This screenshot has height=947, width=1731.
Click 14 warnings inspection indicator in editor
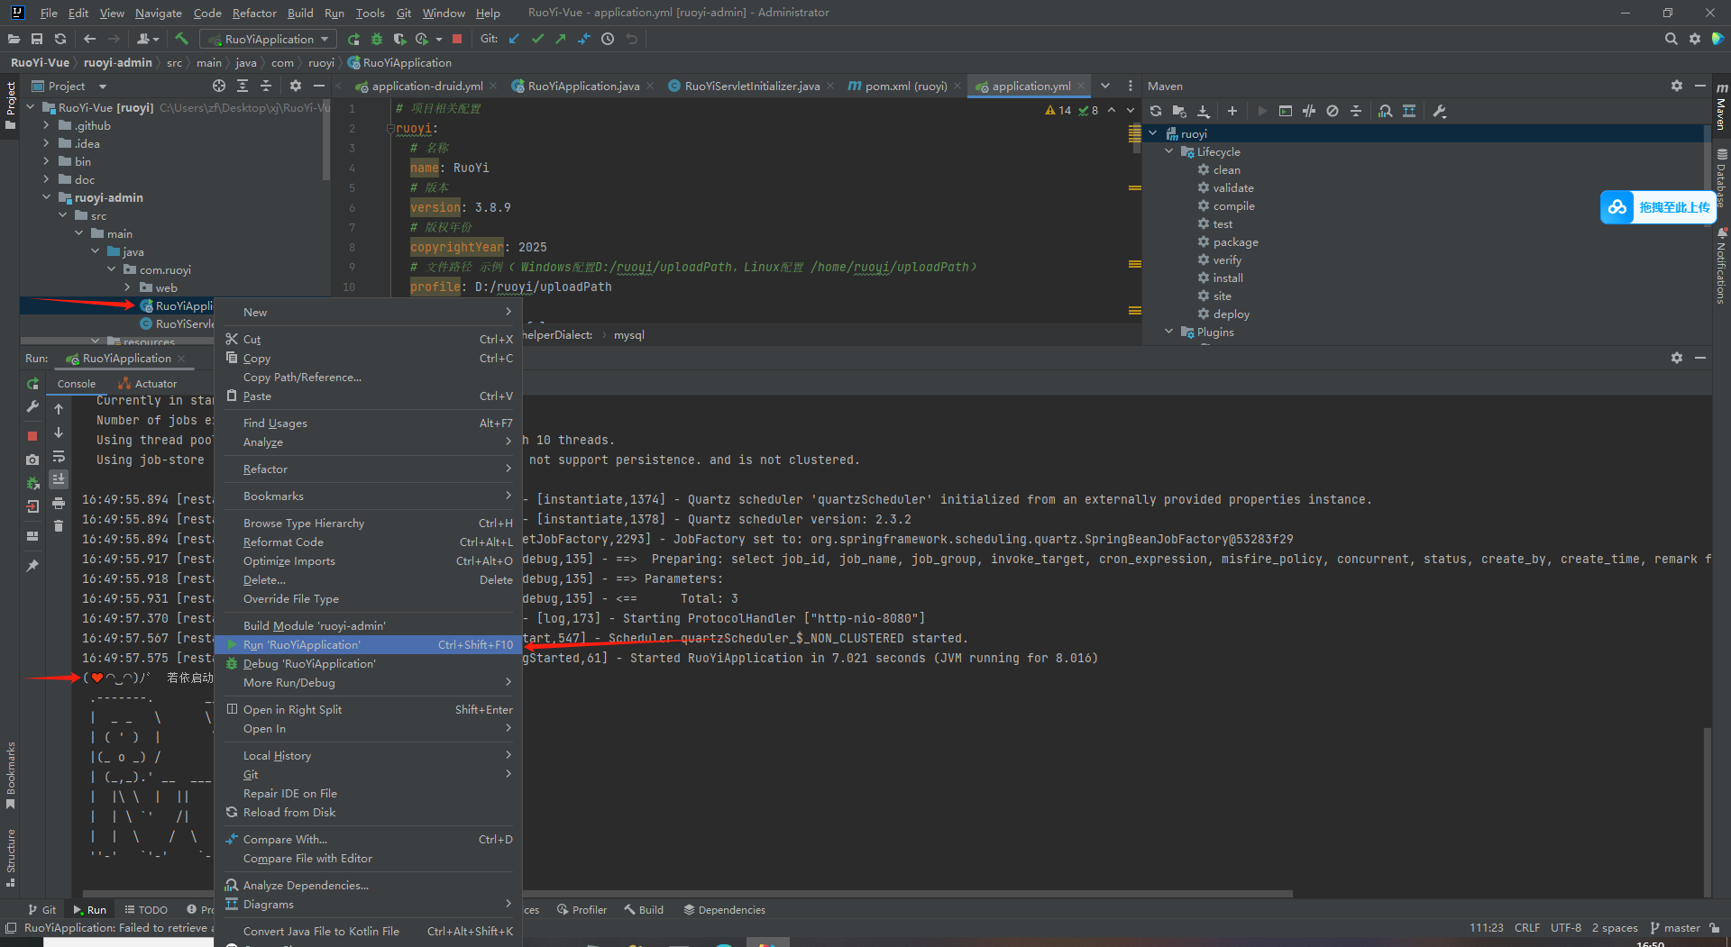[1058, 110]
